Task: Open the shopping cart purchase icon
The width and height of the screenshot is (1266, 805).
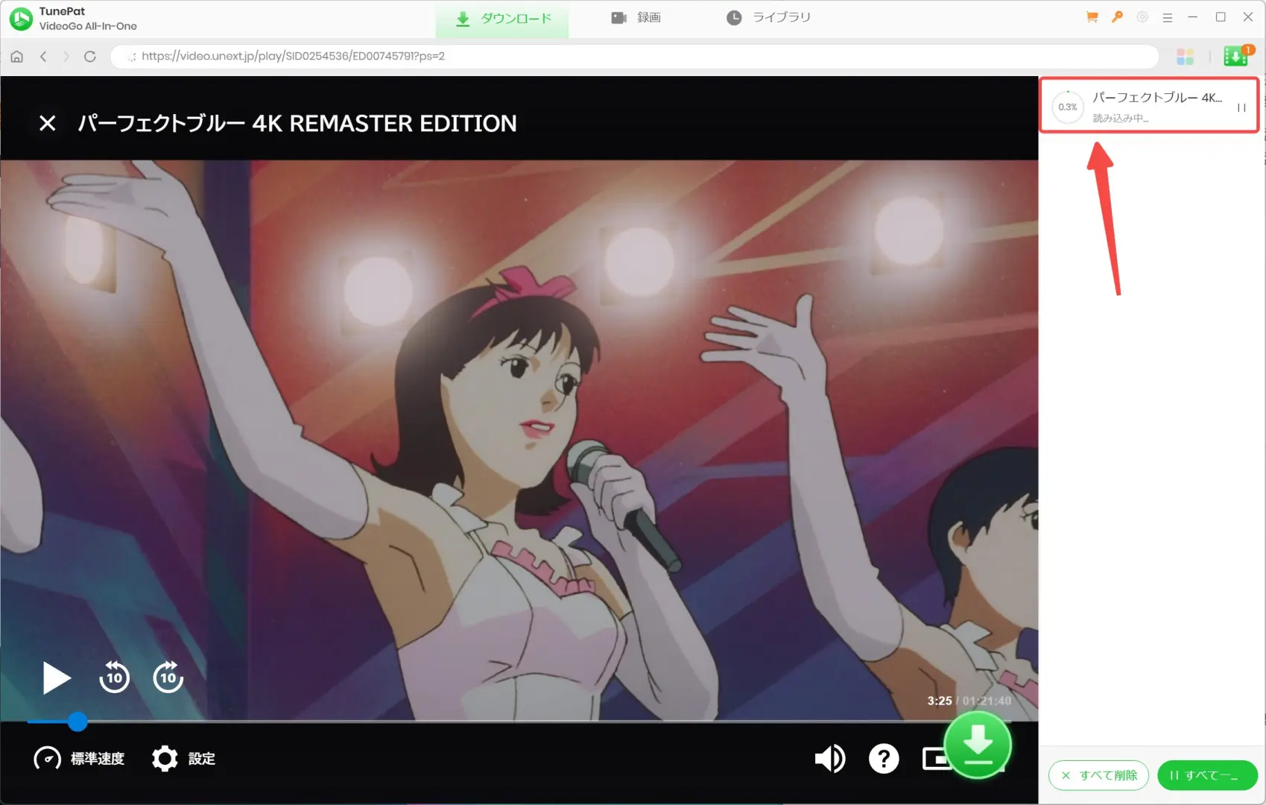Action: tap(1092, 16)
